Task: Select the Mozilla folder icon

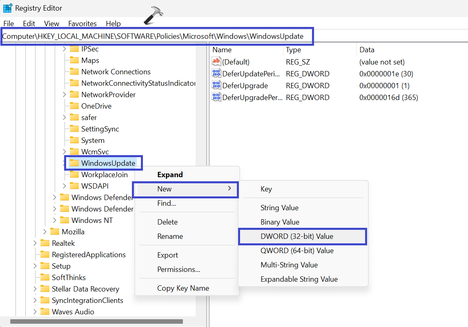Action: point(55,231)
